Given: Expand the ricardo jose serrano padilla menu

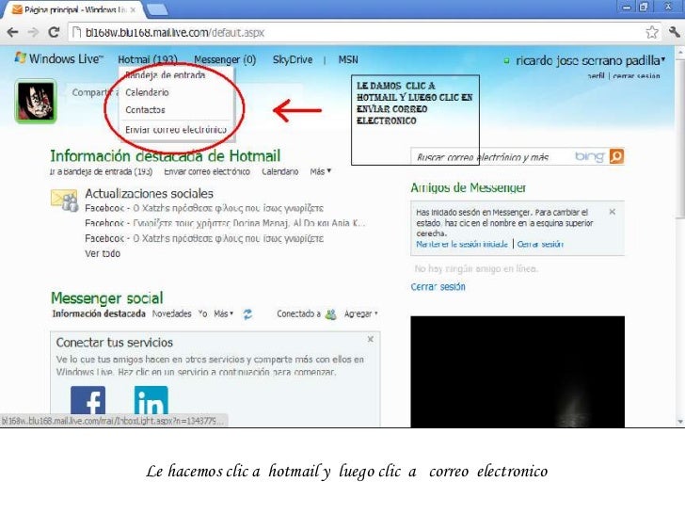Looking at the screenshot, I should click(590, 60).
